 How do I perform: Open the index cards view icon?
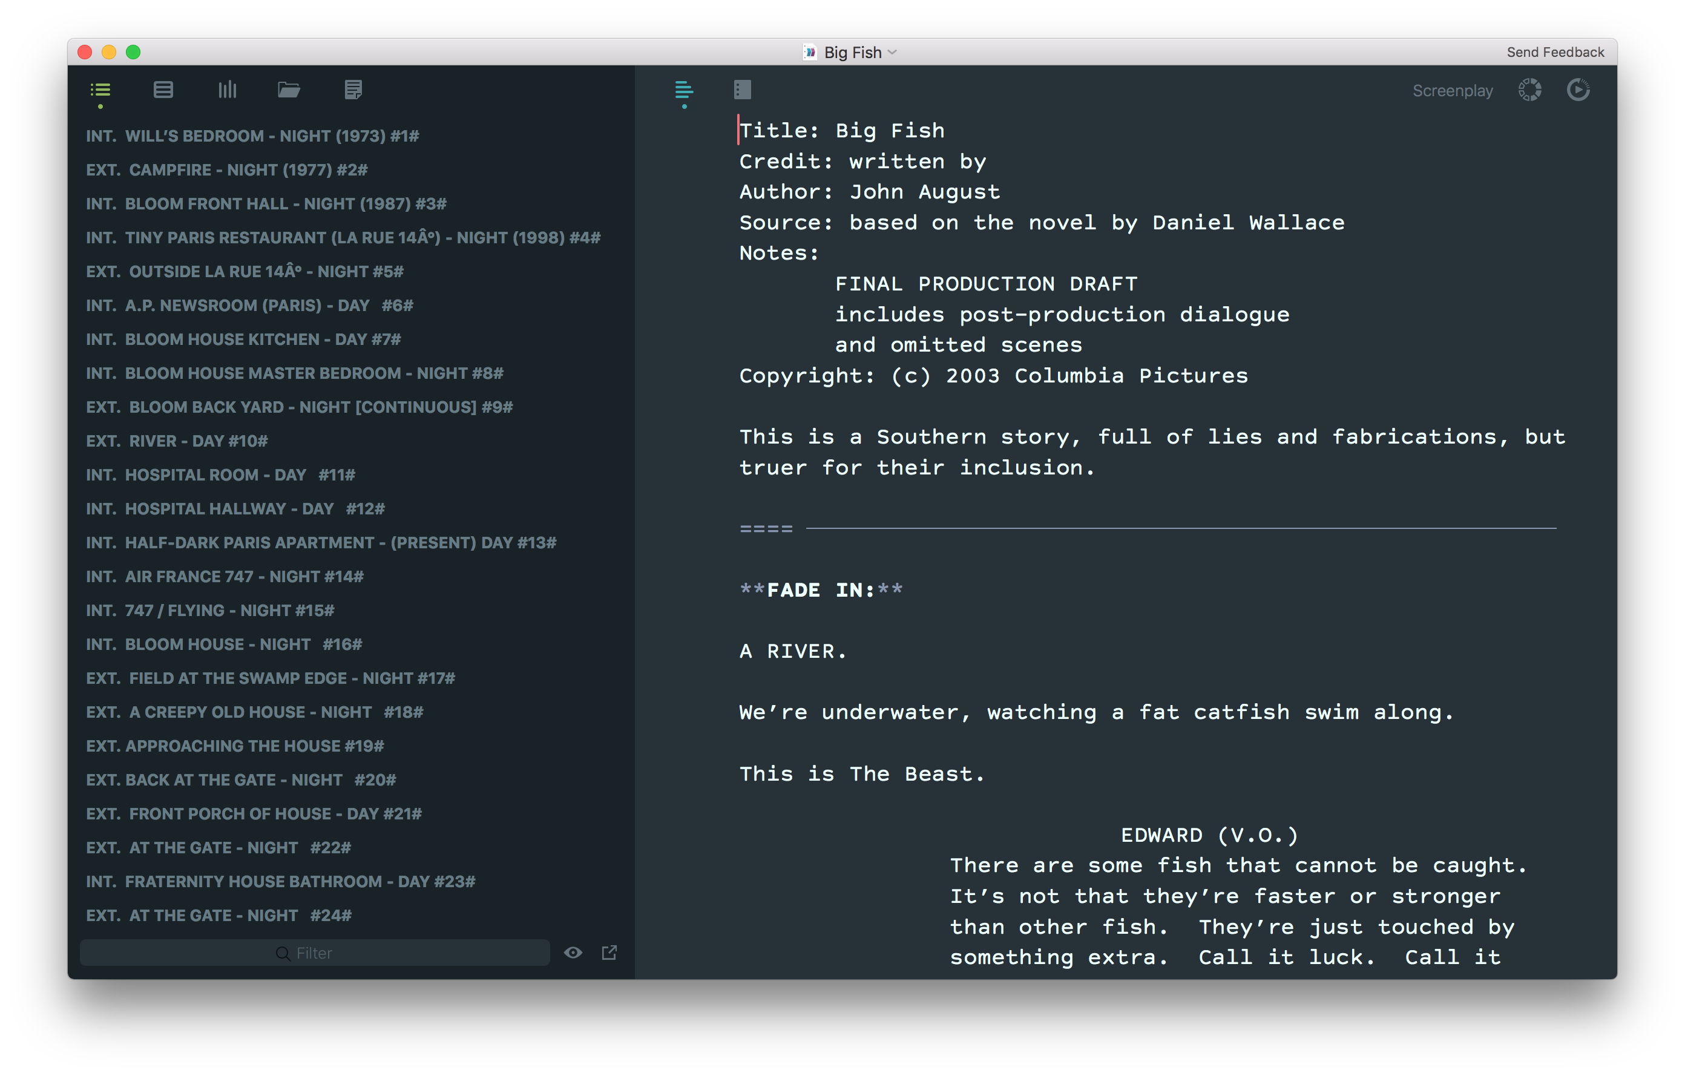(163, 90)
